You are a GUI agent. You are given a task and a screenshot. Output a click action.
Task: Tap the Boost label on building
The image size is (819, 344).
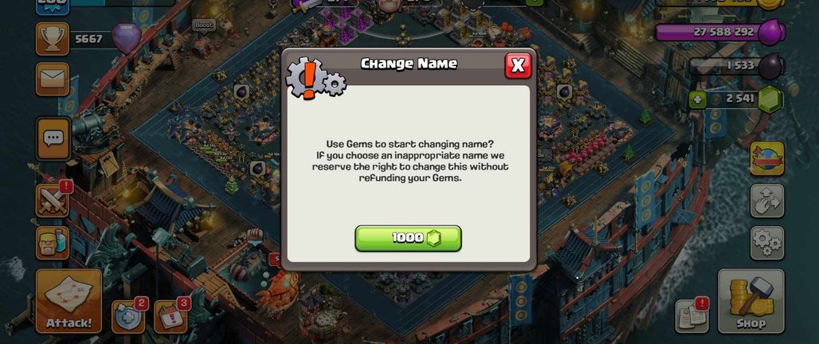pyautogui.click(x=204, y=25)
